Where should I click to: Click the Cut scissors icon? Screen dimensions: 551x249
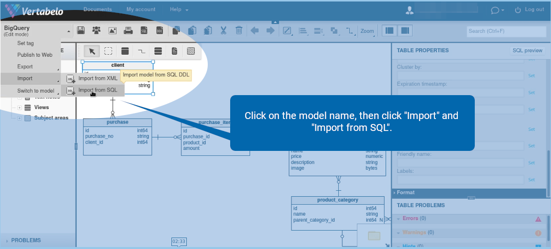click(223, 30)
